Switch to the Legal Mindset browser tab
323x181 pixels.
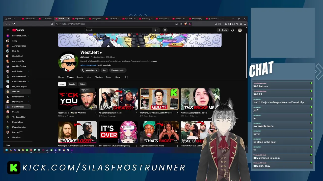pyautogui.click(x=79, y=19)
